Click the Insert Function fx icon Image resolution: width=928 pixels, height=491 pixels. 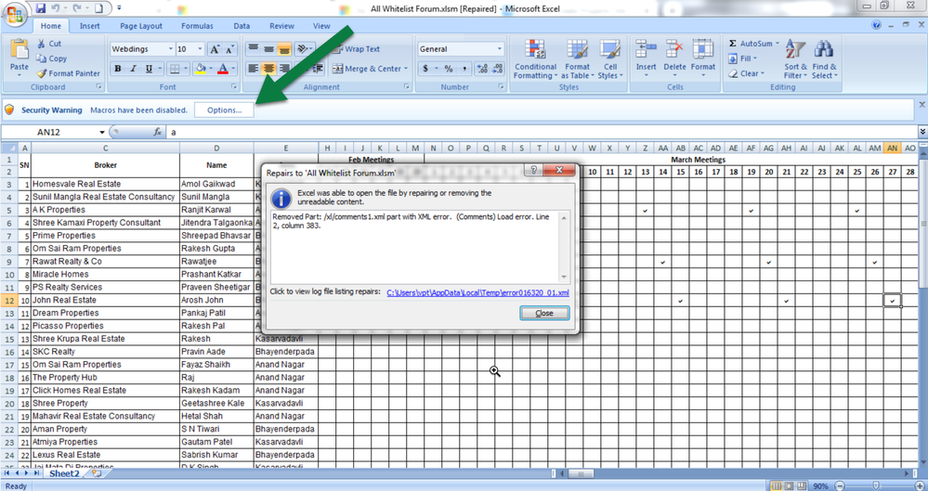click(157, 132)
